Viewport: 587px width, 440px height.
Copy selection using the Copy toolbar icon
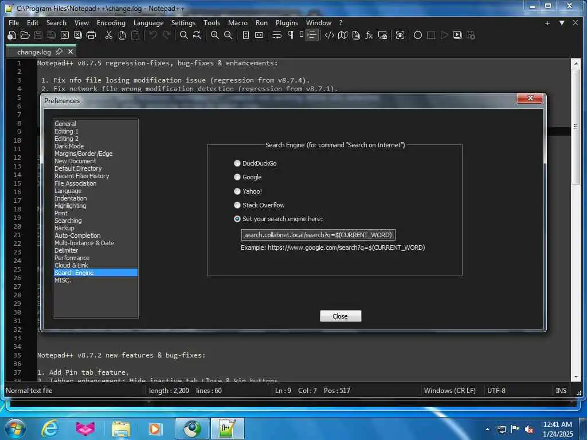(122, 35)
